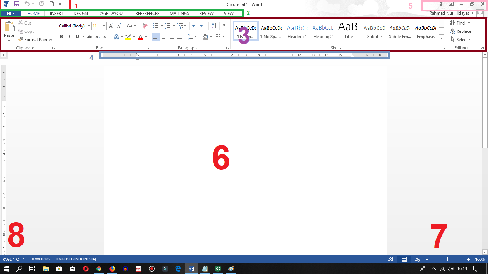The image size is (488, 274).
Task: Align text to center
Action: (x=164, y=37)
